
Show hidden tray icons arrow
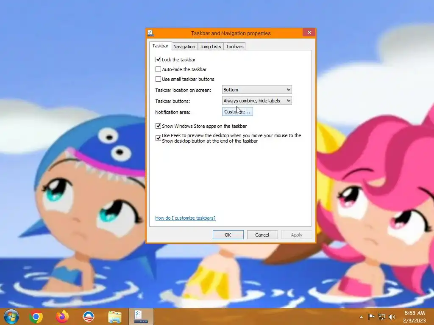(x=361, y=317)
